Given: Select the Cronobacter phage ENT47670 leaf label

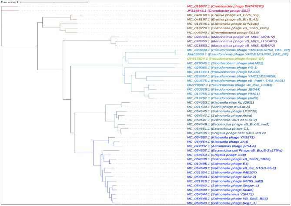Looking at the screenshot, I should [x=225, y=7].
